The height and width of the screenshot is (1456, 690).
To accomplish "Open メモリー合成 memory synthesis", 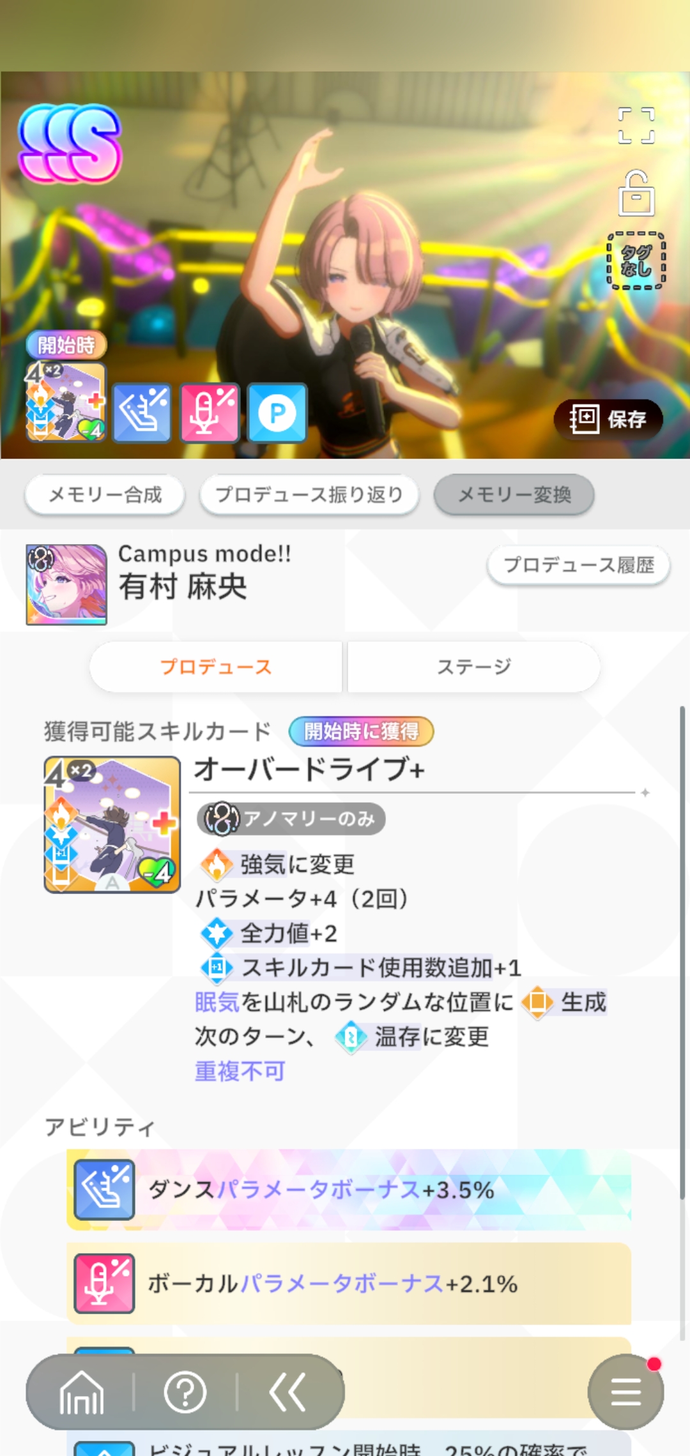I will pyautogui.click(x=105, y=494).
